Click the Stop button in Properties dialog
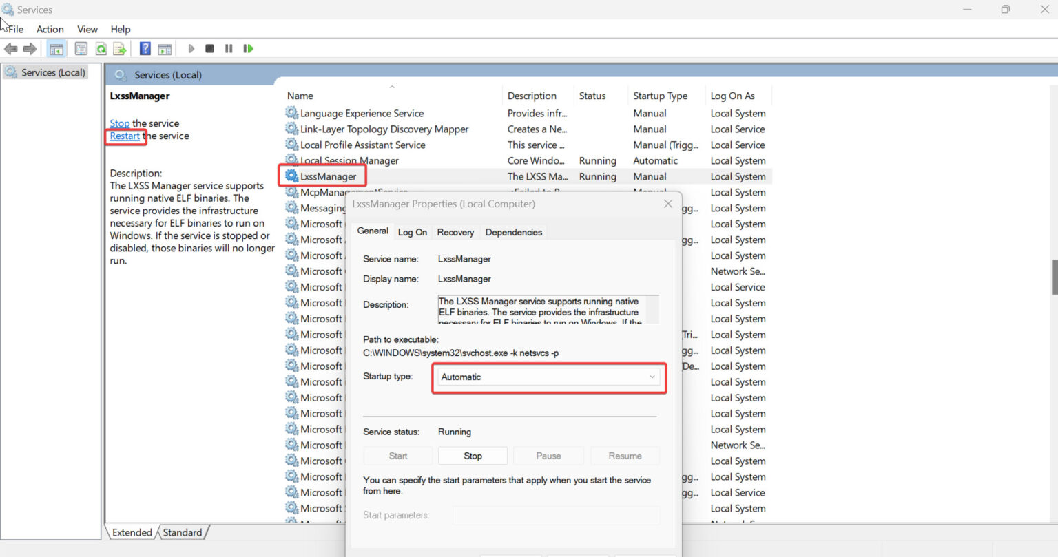 coord(473,456)
